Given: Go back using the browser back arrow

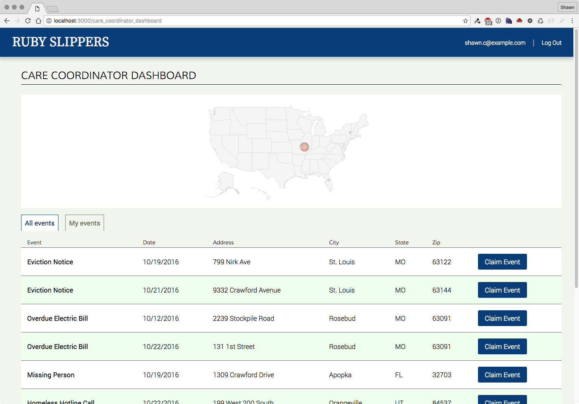Looking at the screenshot, I should 7,21.
